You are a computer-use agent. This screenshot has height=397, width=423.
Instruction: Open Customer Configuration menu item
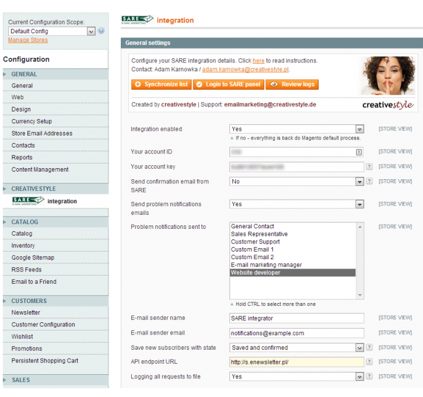(x=56, y=325)
